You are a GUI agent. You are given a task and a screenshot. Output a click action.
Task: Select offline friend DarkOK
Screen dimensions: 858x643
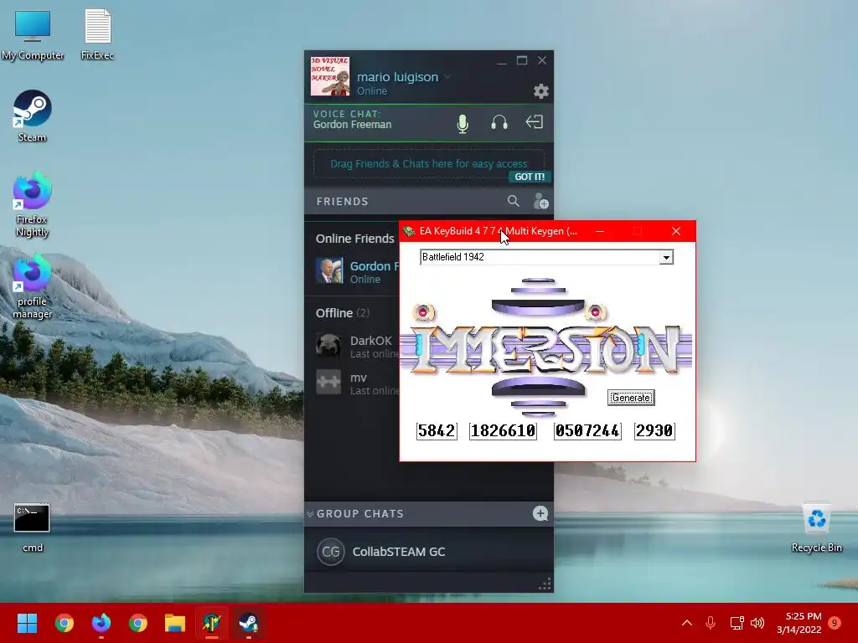point(357,347)
